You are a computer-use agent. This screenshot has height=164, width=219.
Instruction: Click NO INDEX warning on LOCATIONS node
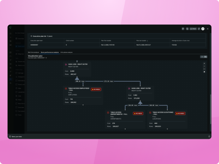point(180,113)
